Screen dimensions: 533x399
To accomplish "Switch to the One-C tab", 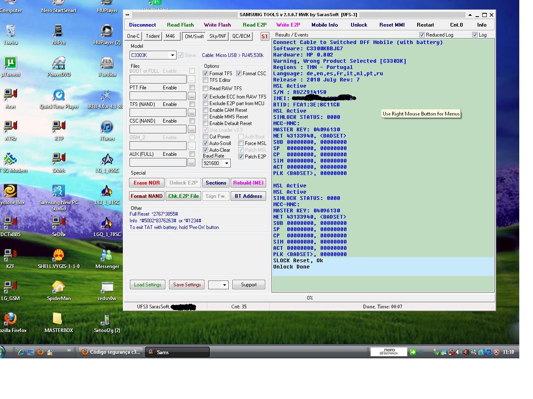I will click(133, 36).
